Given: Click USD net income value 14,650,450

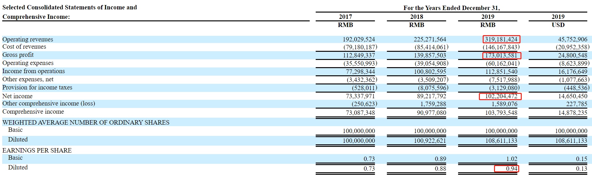Looking at the screenshot, I should click(x=573, y=96).
